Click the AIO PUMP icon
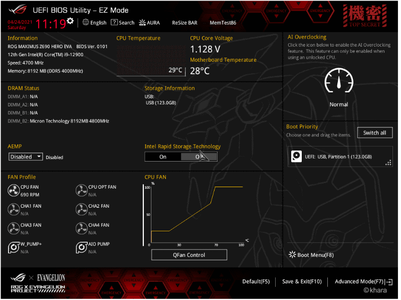Viewport: 401px width, 300px height. coord(82,247)
